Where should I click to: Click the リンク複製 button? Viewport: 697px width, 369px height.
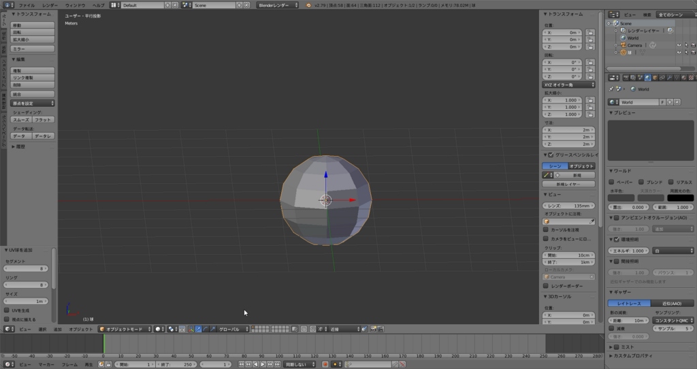coord(33,78)
